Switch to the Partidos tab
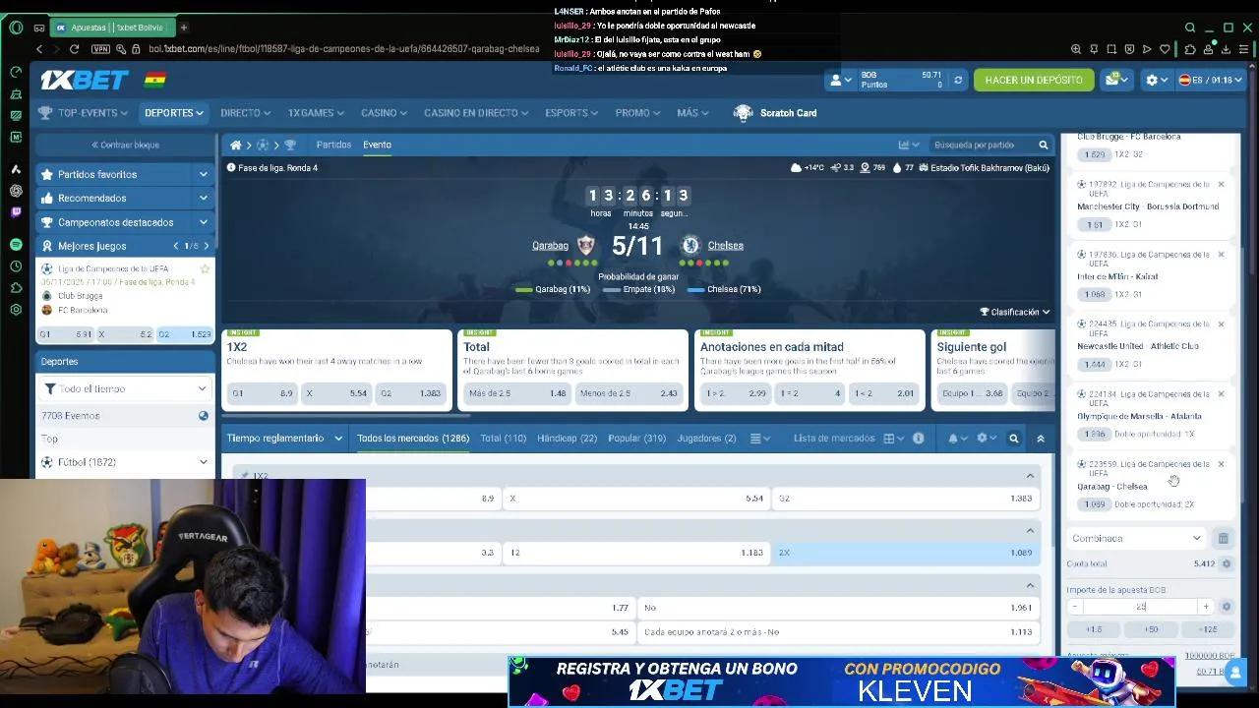 tap(333, 145)
